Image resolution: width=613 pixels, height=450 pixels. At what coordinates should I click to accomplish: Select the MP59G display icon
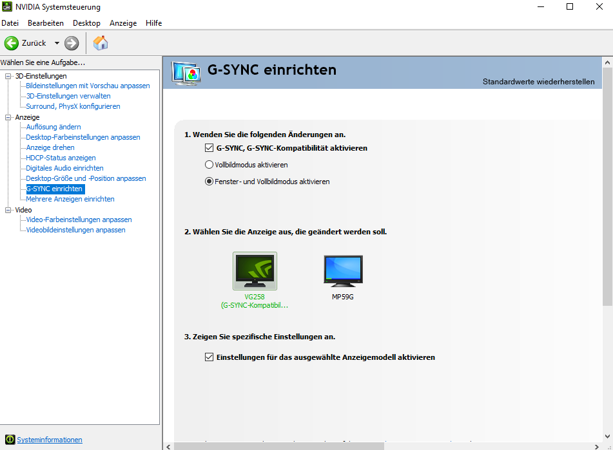[342, 270]
